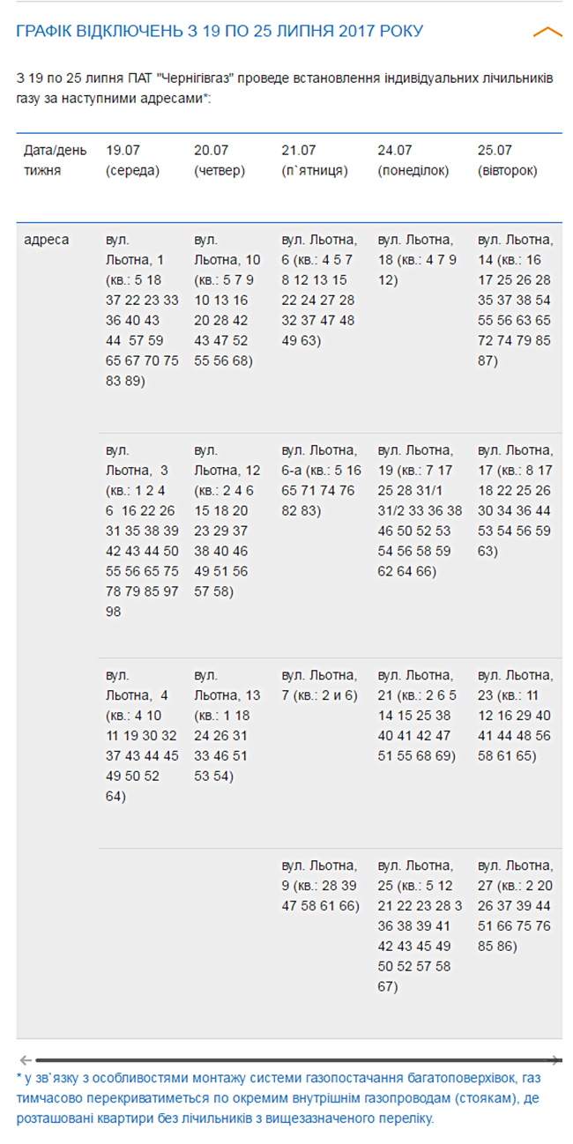Screen dimensions: 573x1144
Task: Click the 'вул. Льотна, 3' address cell
Action: coord(142,531)
